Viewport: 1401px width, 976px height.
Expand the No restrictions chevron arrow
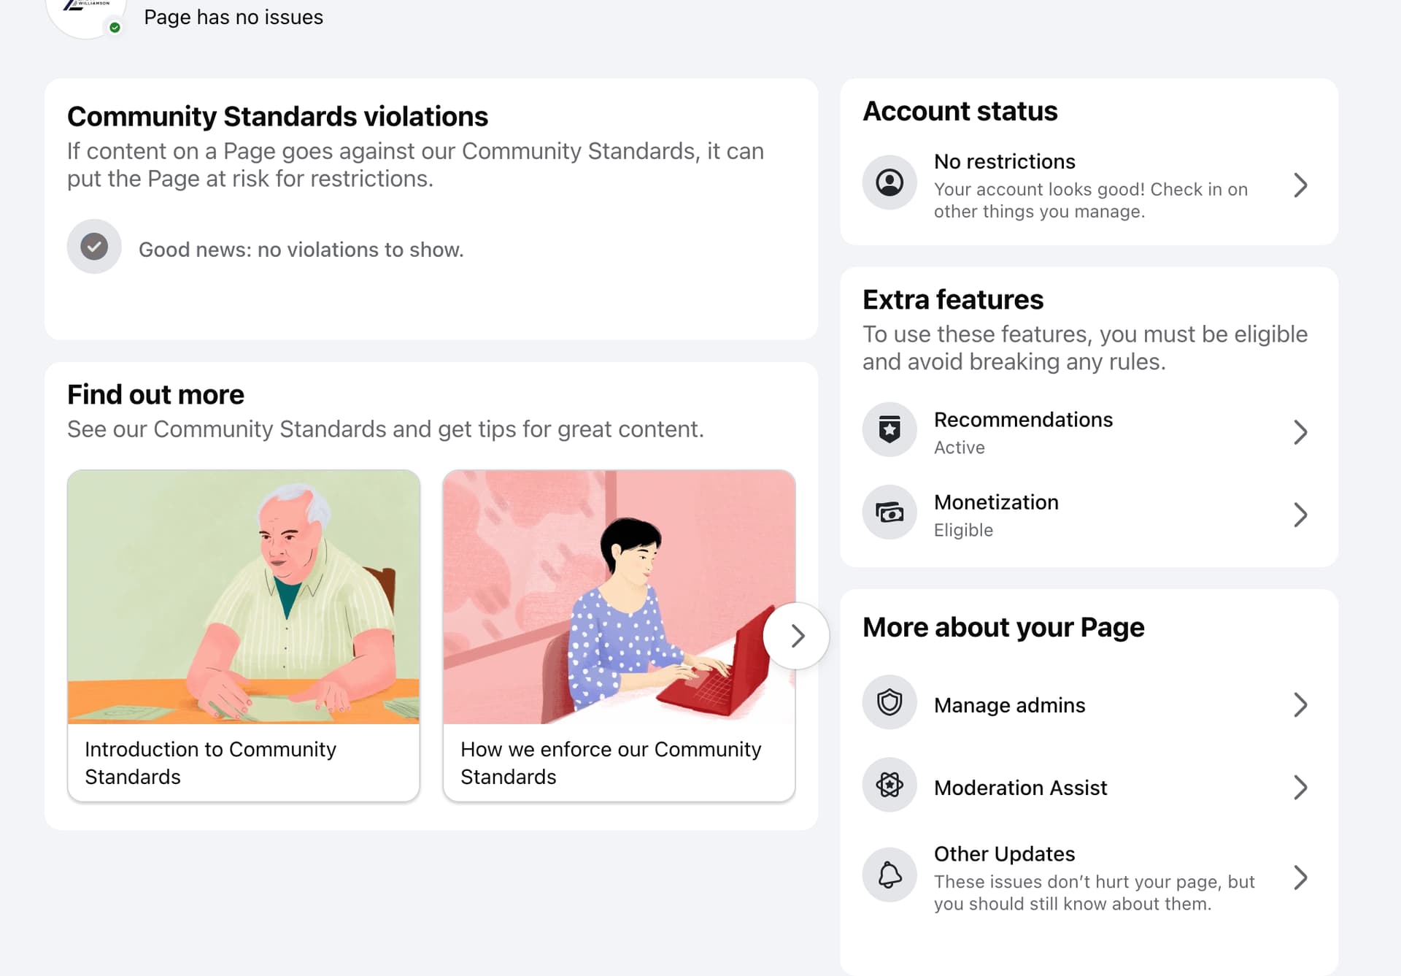click(1300, 185)
